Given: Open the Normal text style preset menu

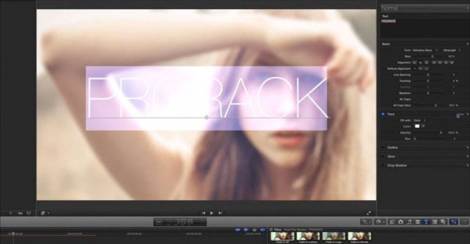Looking at the screenshot, I should point(424,8).
